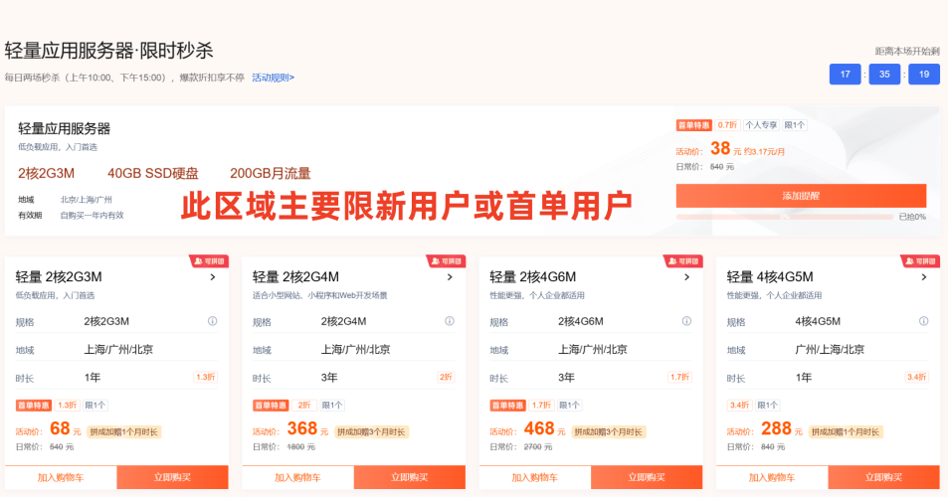
Task: Click the 已抢0% progress bar
Action: [x=784, y=217]
